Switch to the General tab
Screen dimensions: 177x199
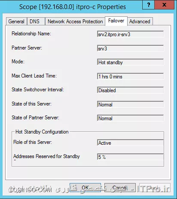tap(16, 22)
